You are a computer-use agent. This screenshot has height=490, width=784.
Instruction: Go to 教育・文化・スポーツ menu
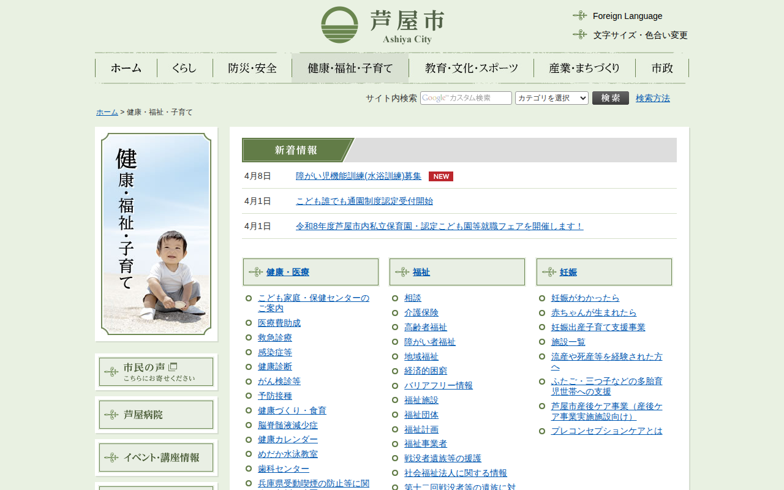pyautogui.click(x=471, y=68)
